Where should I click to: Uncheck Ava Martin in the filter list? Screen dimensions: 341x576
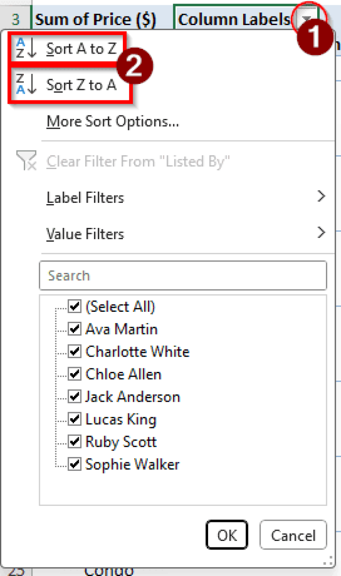[x=74, y=329]
